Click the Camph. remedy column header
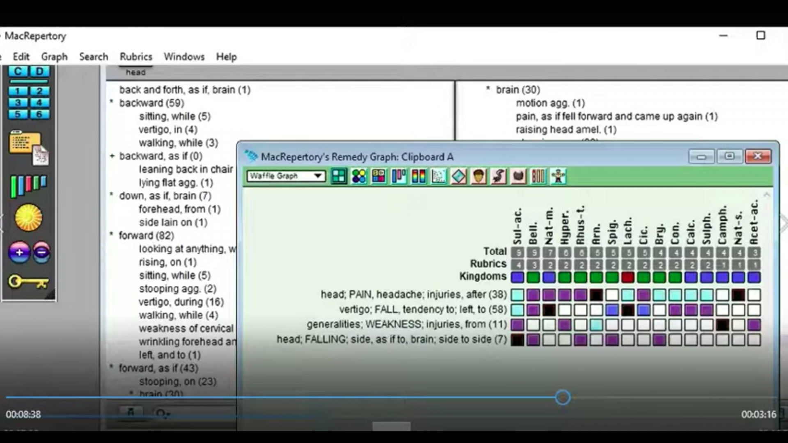 tap(722, 225)
